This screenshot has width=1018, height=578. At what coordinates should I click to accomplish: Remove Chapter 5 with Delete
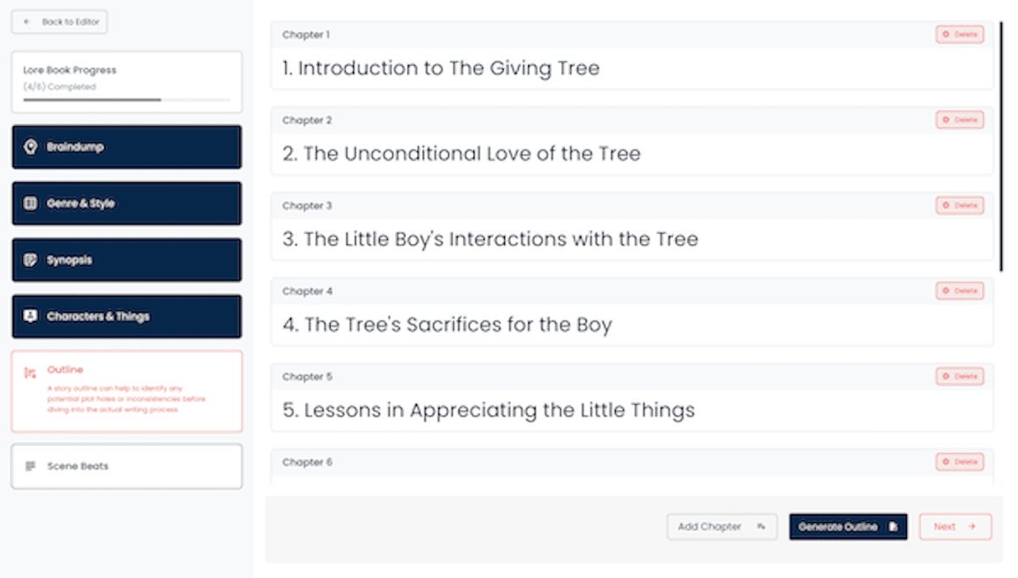[x=959, y=376]
